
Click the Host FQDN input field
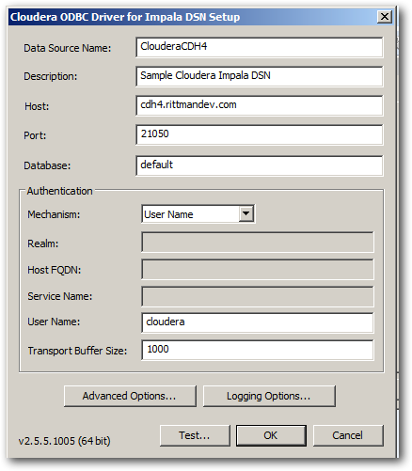tap(258, 269)
